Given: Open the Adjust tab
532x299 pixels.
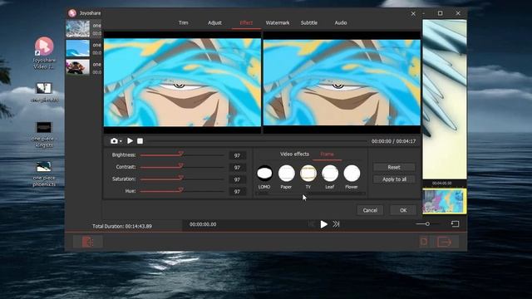Looking at the screenshot, I should pyautogui.click(x=214, y=22).
